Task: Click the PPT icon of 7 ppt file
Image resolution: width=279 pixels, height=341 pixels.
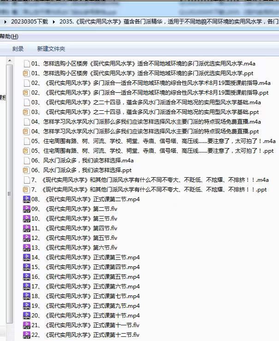Action: click(x=26, y=190)
